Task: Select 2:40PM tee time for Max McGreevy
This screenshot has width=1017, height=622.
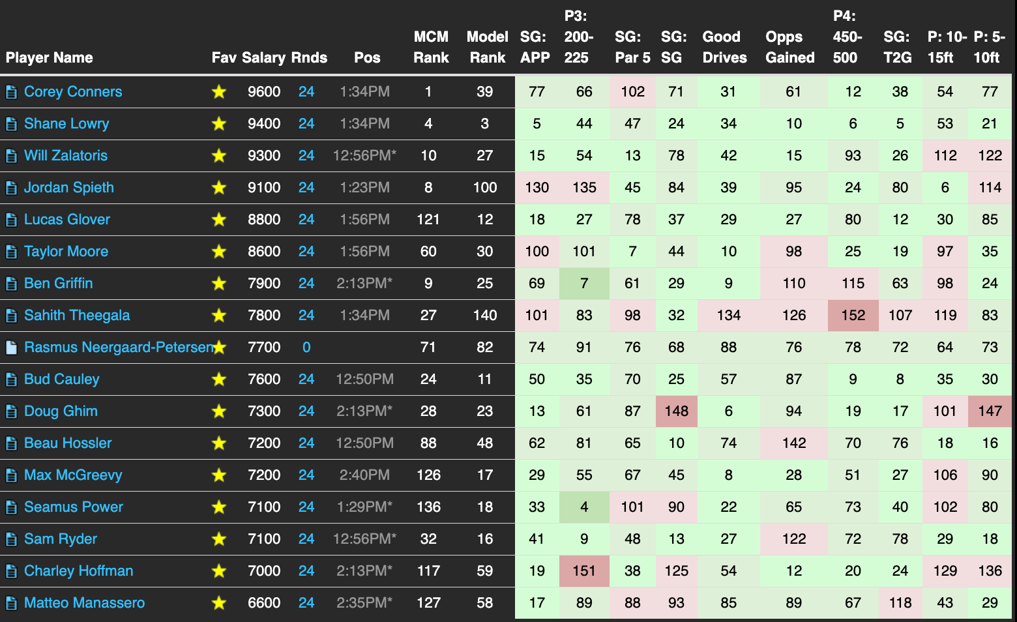Action: [x=364, y=475]
